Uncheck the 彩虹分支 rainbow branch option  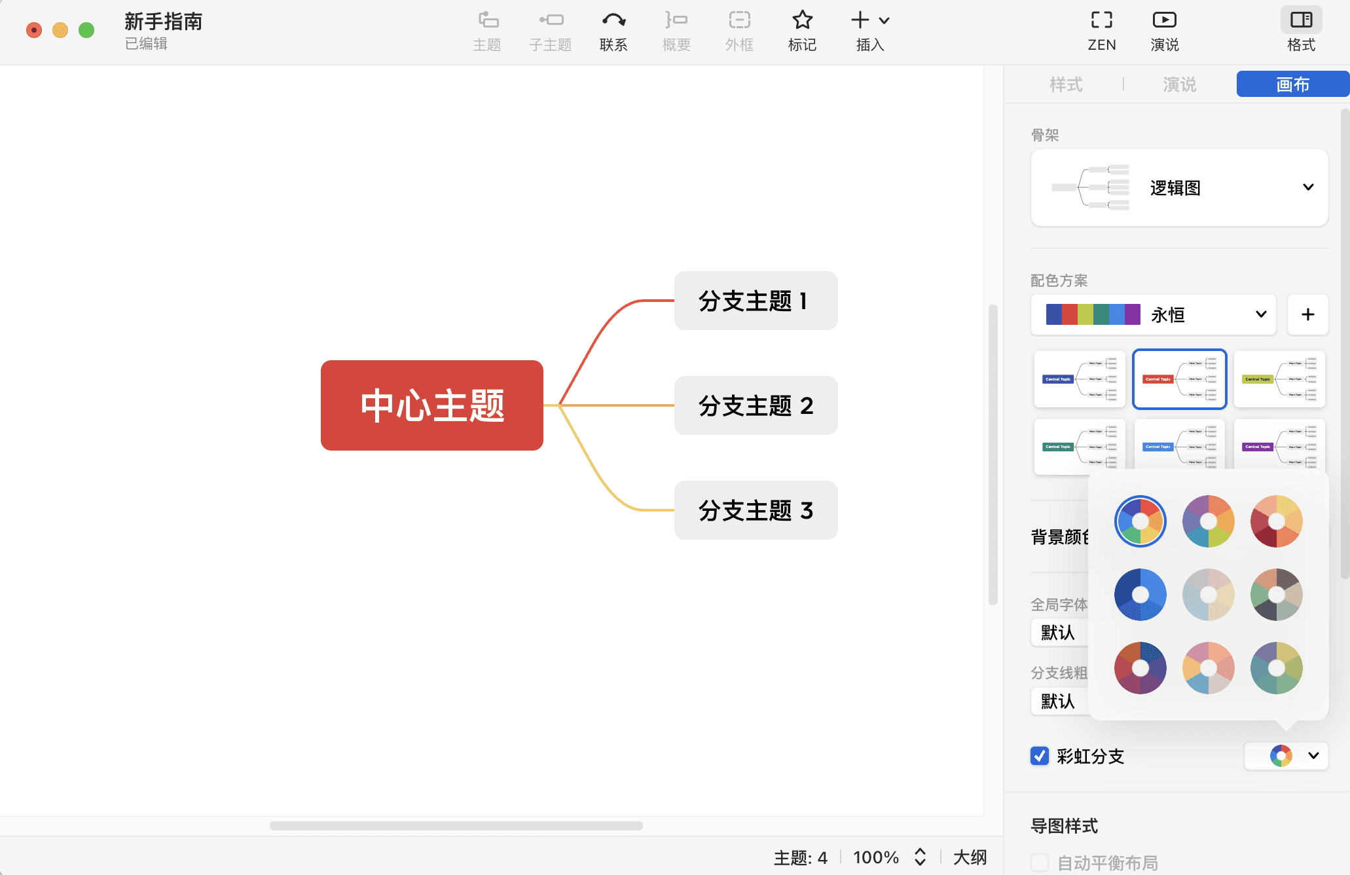(1039, 756)
